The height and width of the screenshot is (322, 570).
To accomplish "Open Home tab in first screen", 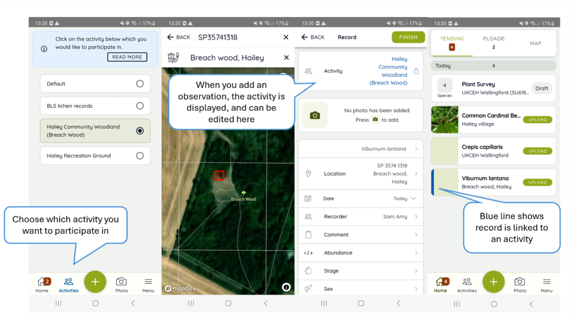I will pos(42,284).
